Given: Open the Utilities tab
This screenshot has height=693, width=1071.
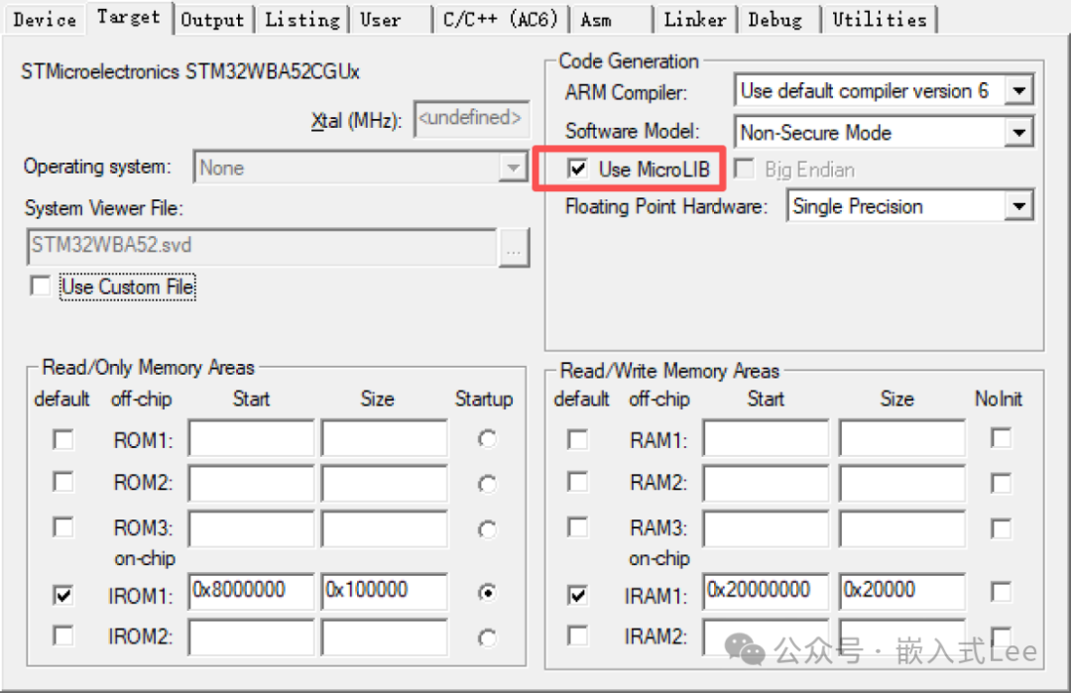Looking at the screenshot, I should click(x=879, y=20).
